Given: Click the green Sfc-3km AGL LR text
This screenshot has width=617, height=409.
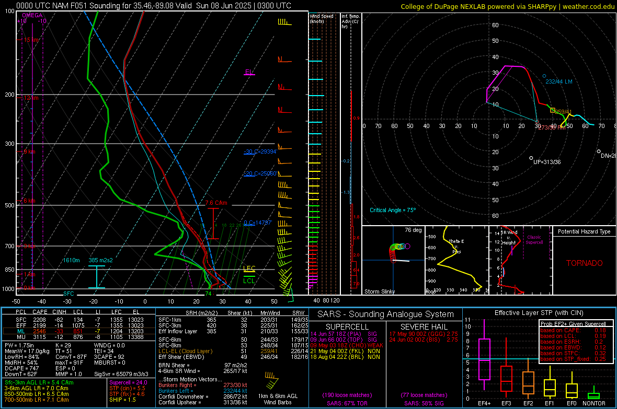Looking at the screenshot, I should (39, 382).
